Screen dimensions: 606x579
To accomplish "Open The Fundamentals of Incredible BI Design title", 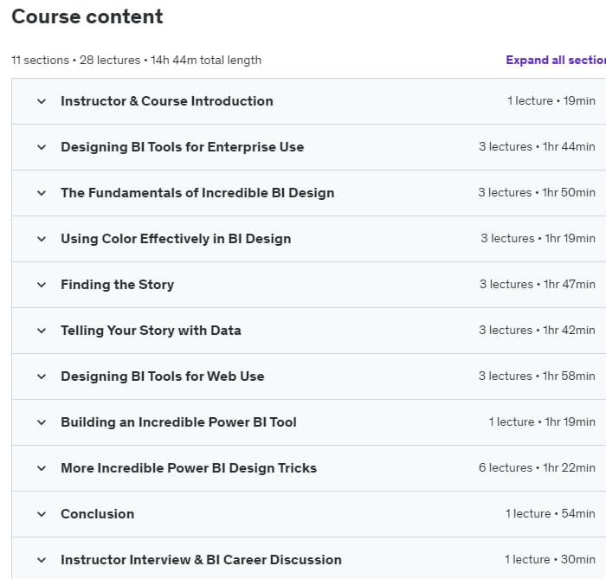I will click(x=197, y=193).
